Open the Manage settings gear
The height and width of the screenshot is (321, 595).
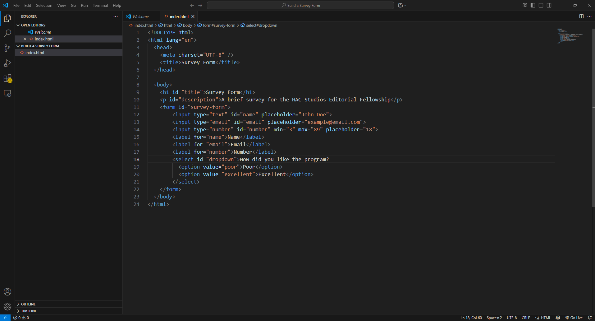[x=7, y=307]
